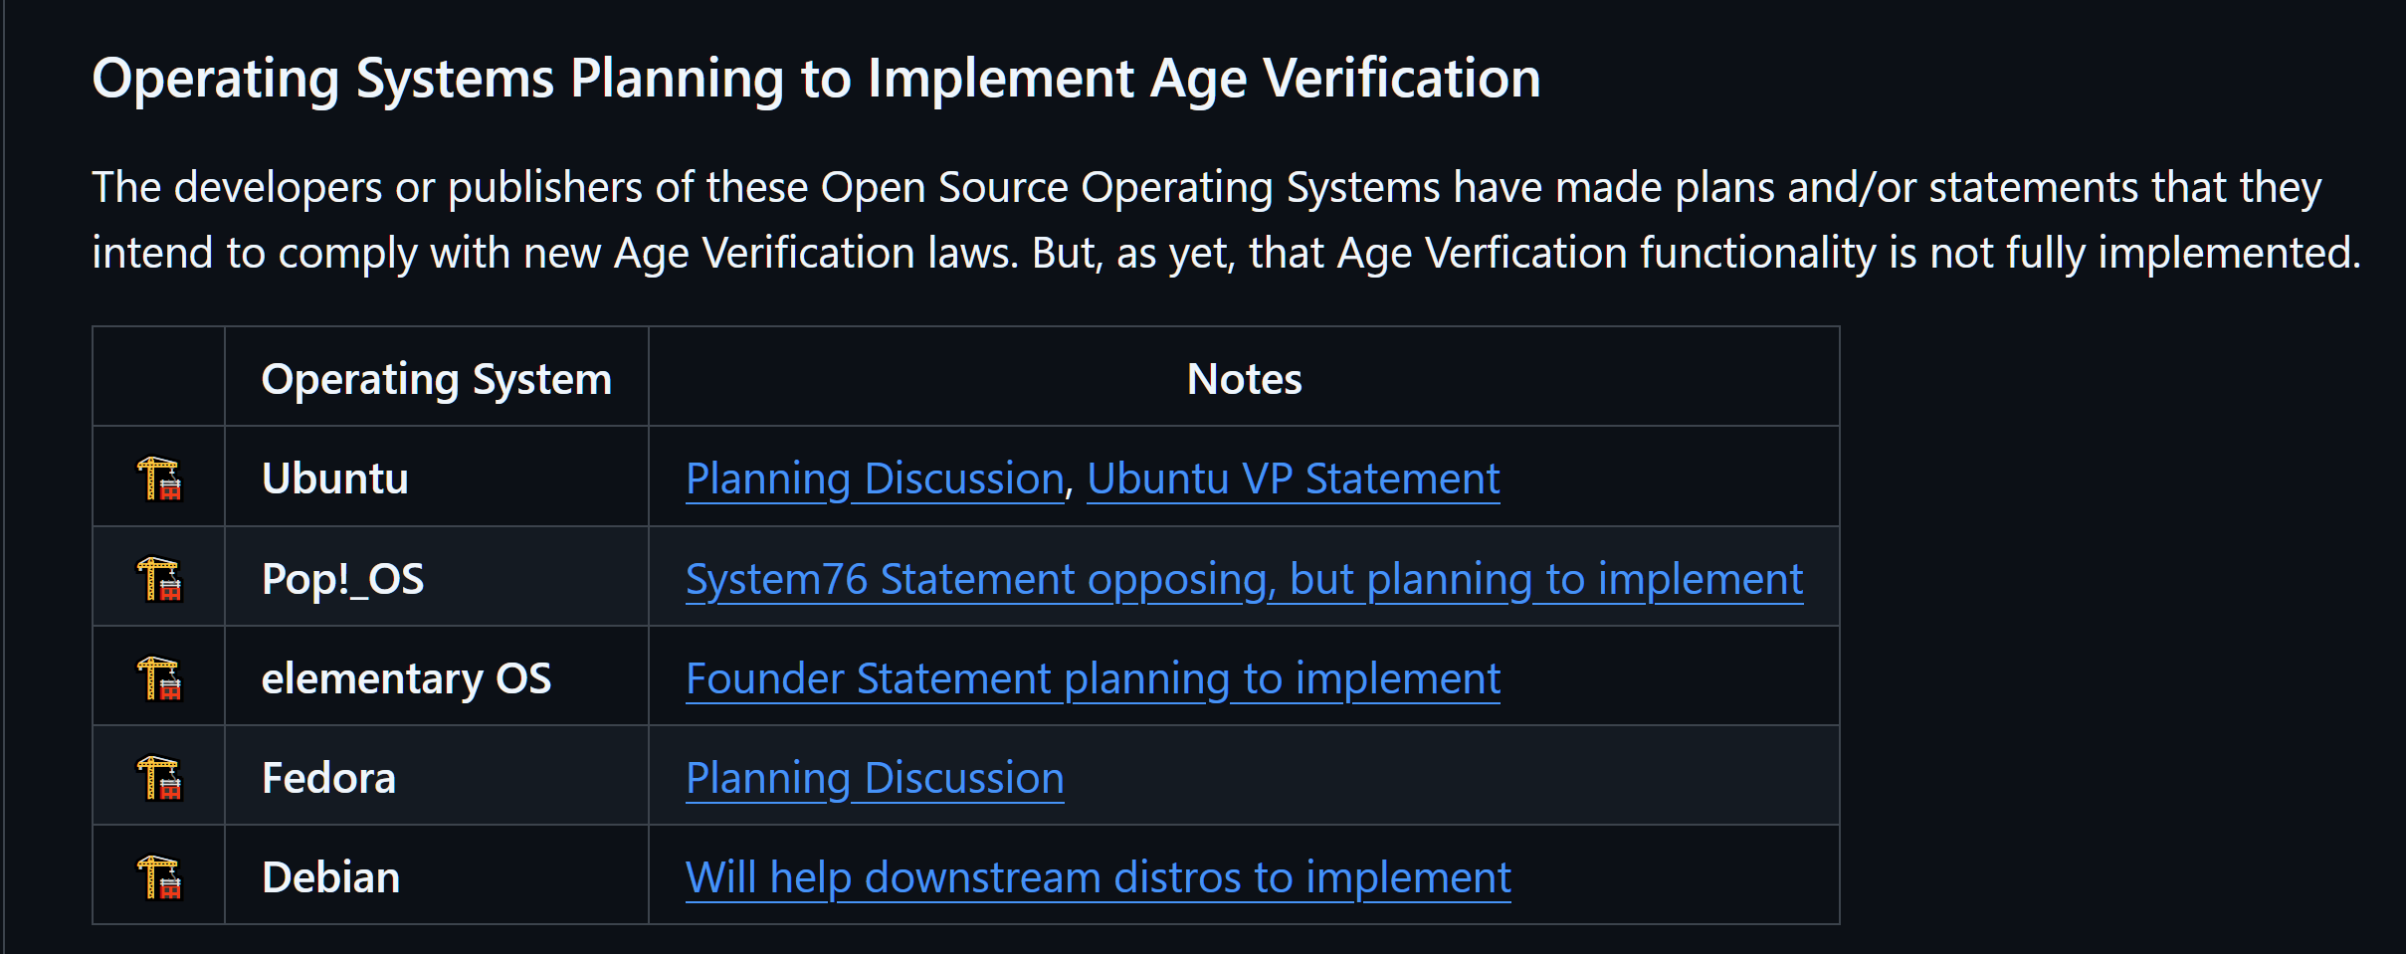Viewport: 2406px width, 954px height.
Task: Open Fedora's Planning Discussion link
Action: coord(875,778)
